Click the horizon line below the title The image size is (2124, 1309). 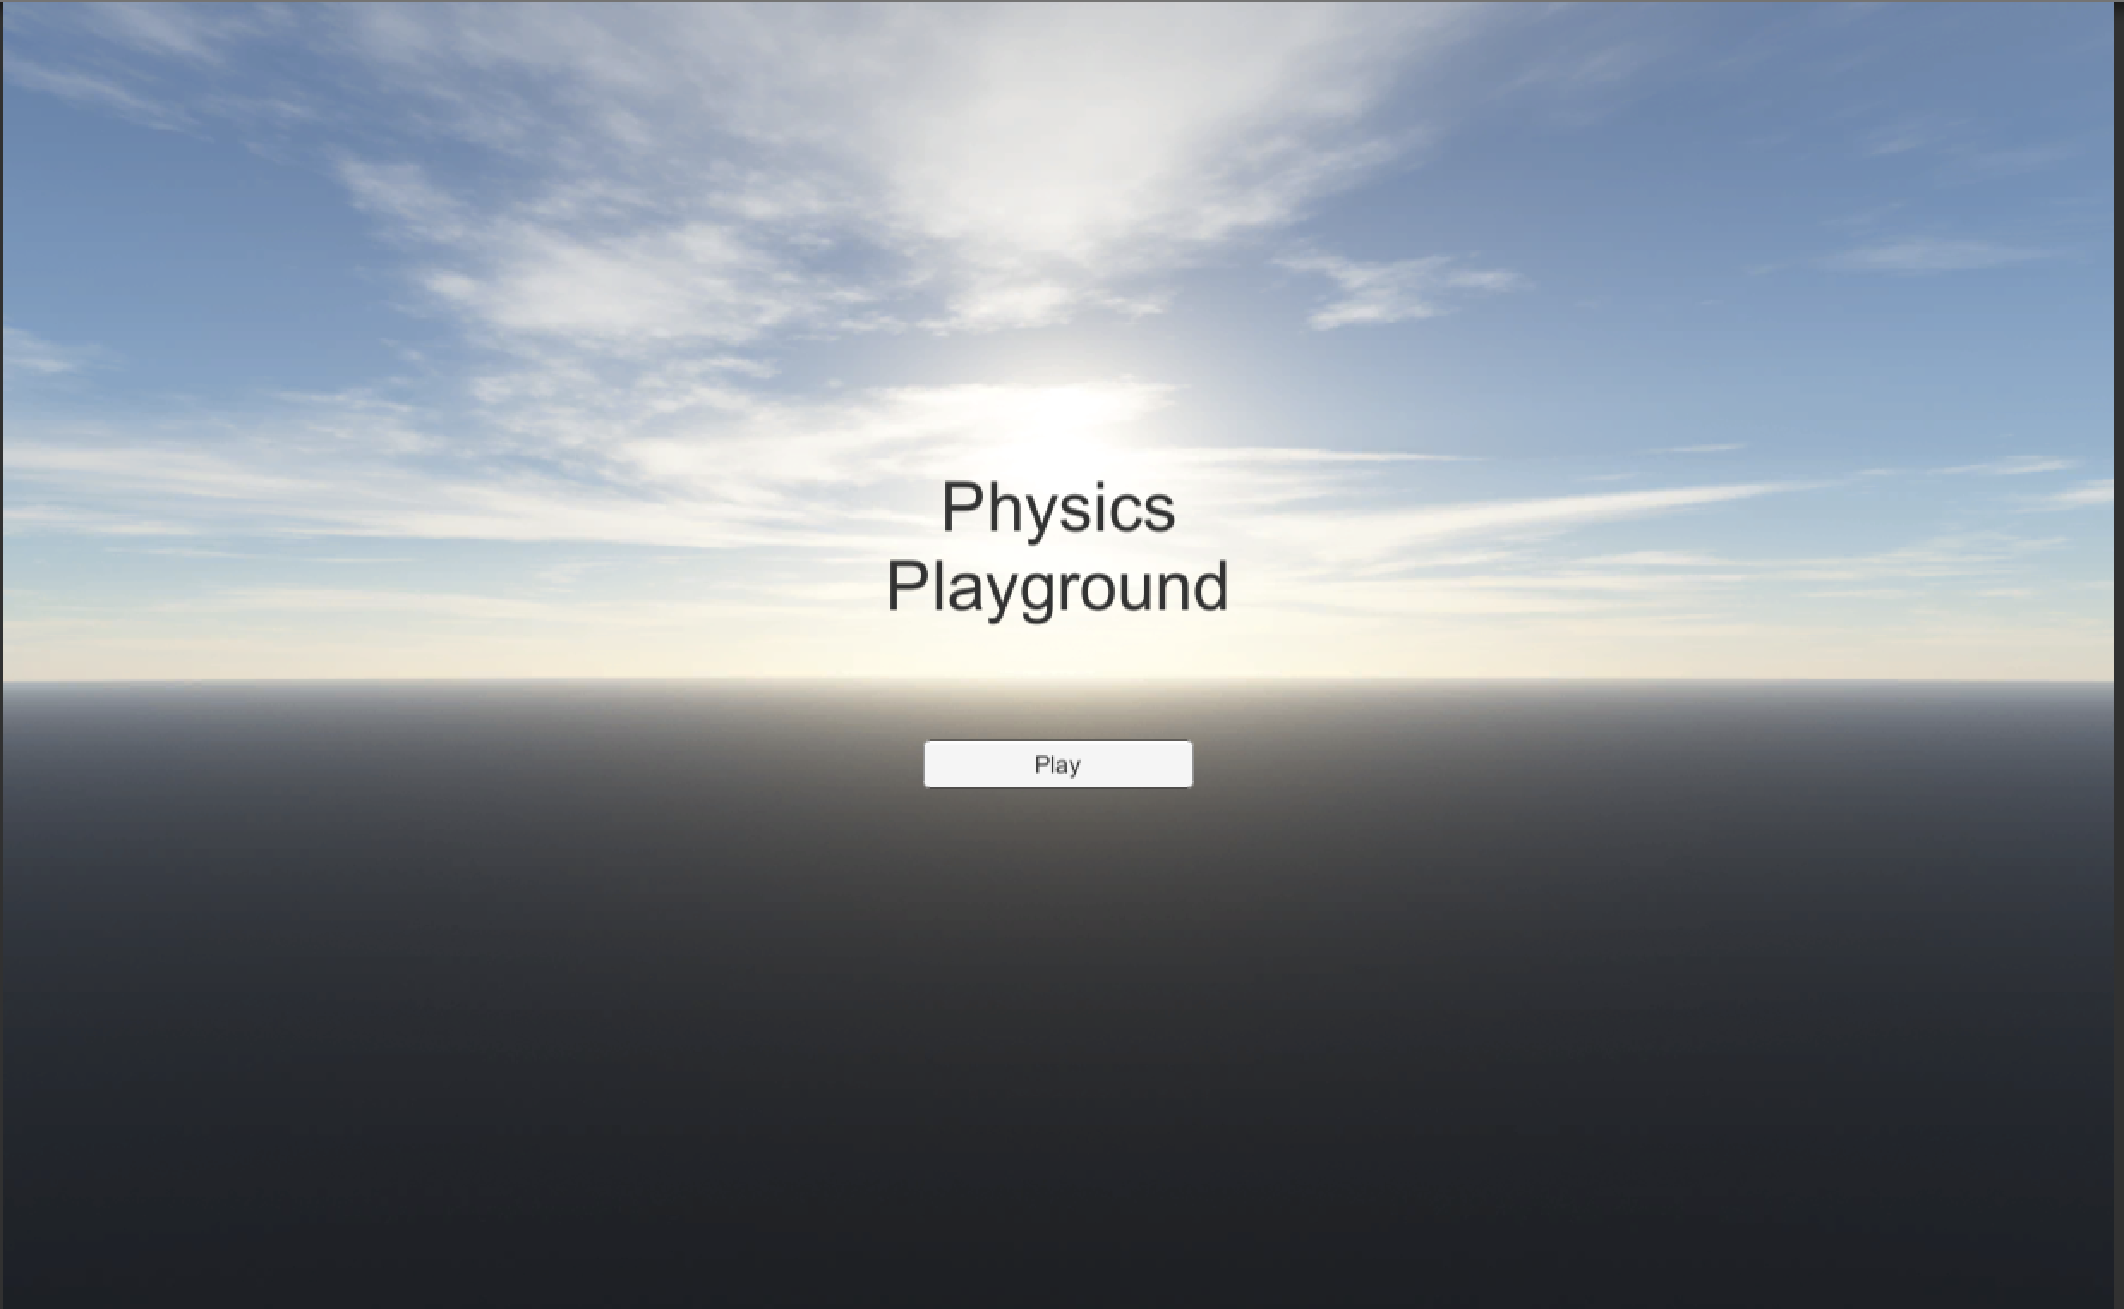pos(1058,681)
